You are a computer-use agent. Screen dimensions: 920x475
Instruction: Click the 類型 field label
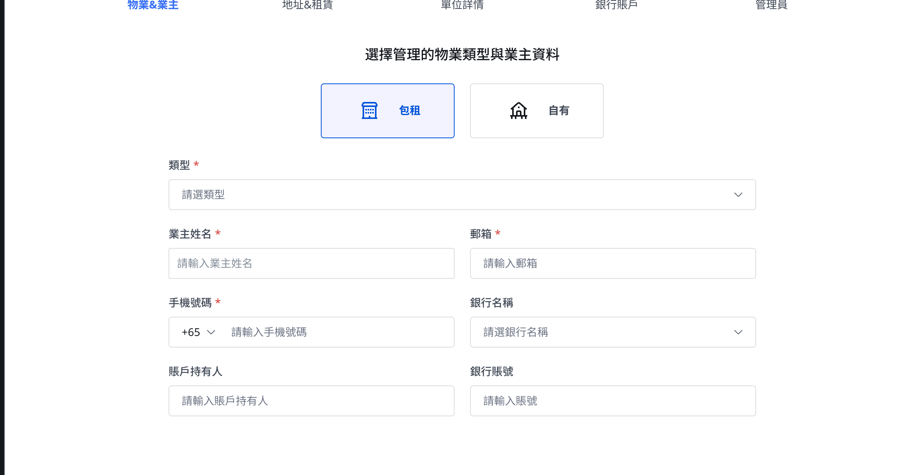[x=179, y=165]
